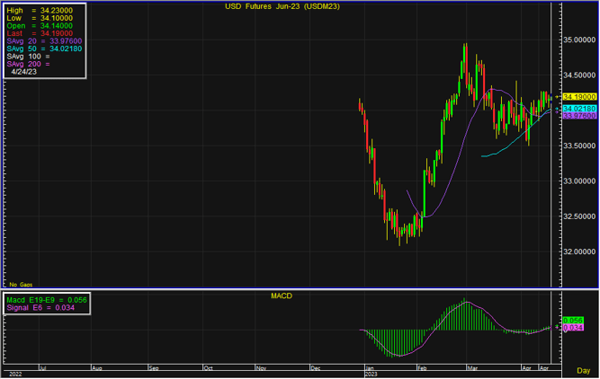The image size is (600, 379).
Task: Select the Macd E19-E9 legend entry
Action: click(x=45, y=300)
